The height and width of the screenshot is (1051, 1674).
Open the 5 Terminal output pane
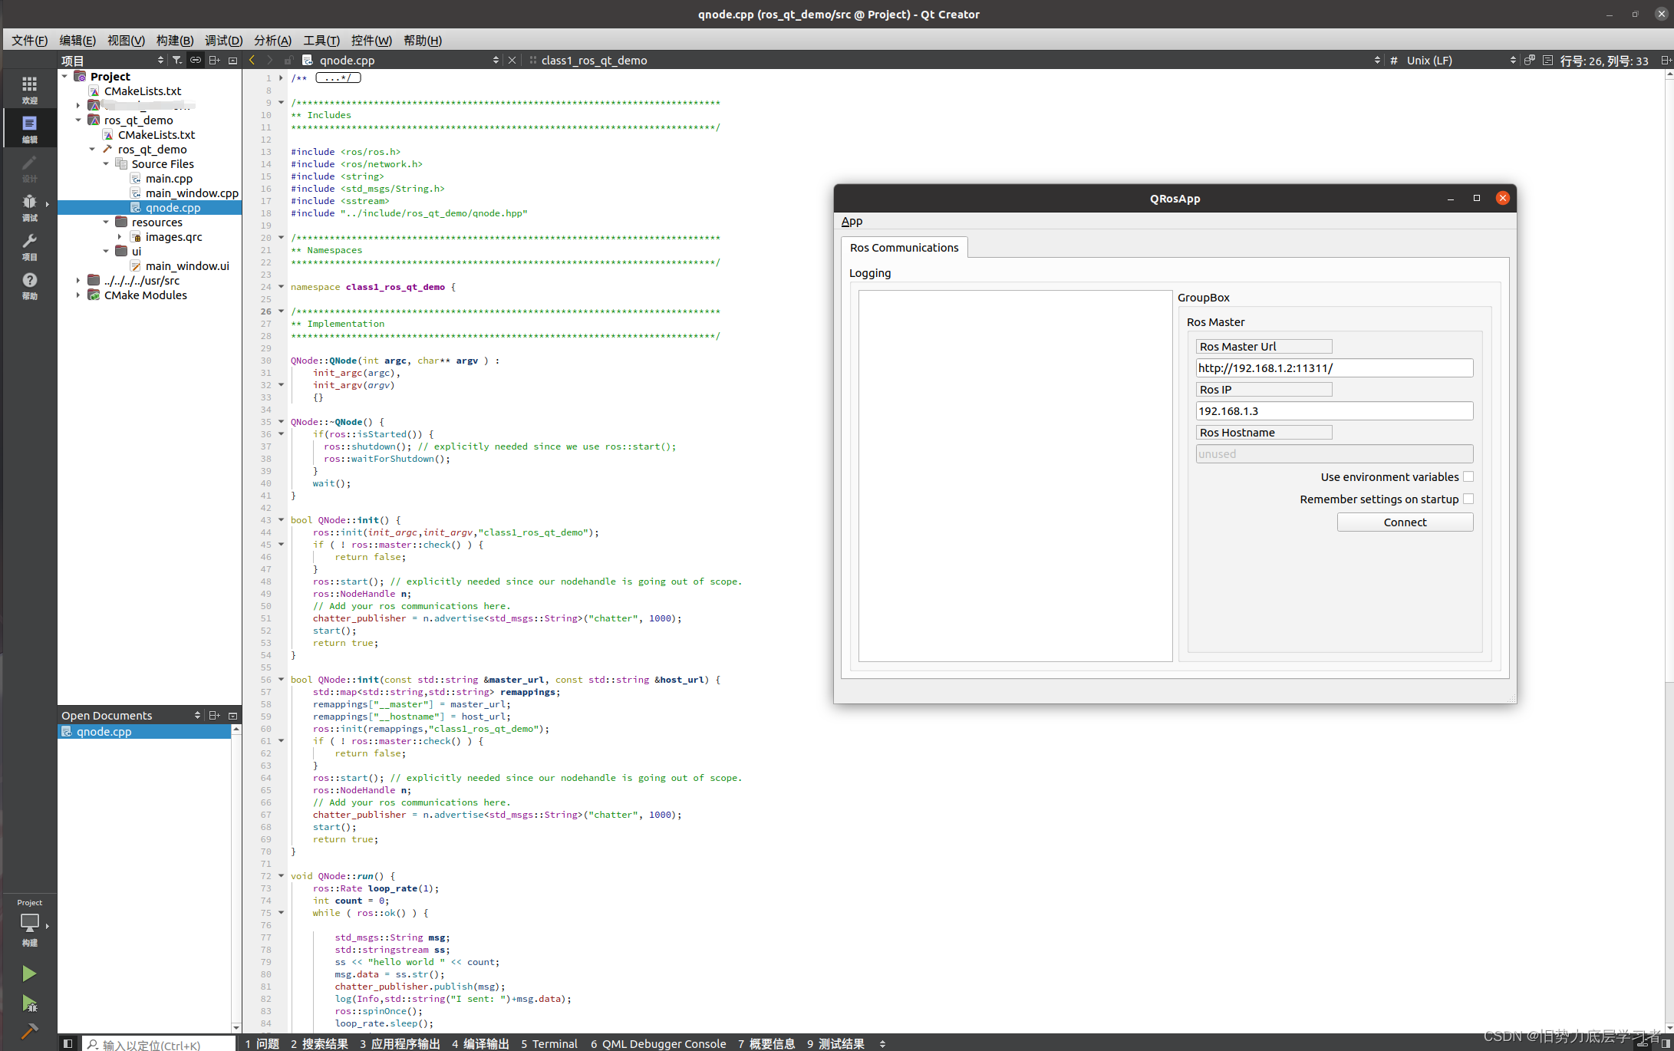549,1043
